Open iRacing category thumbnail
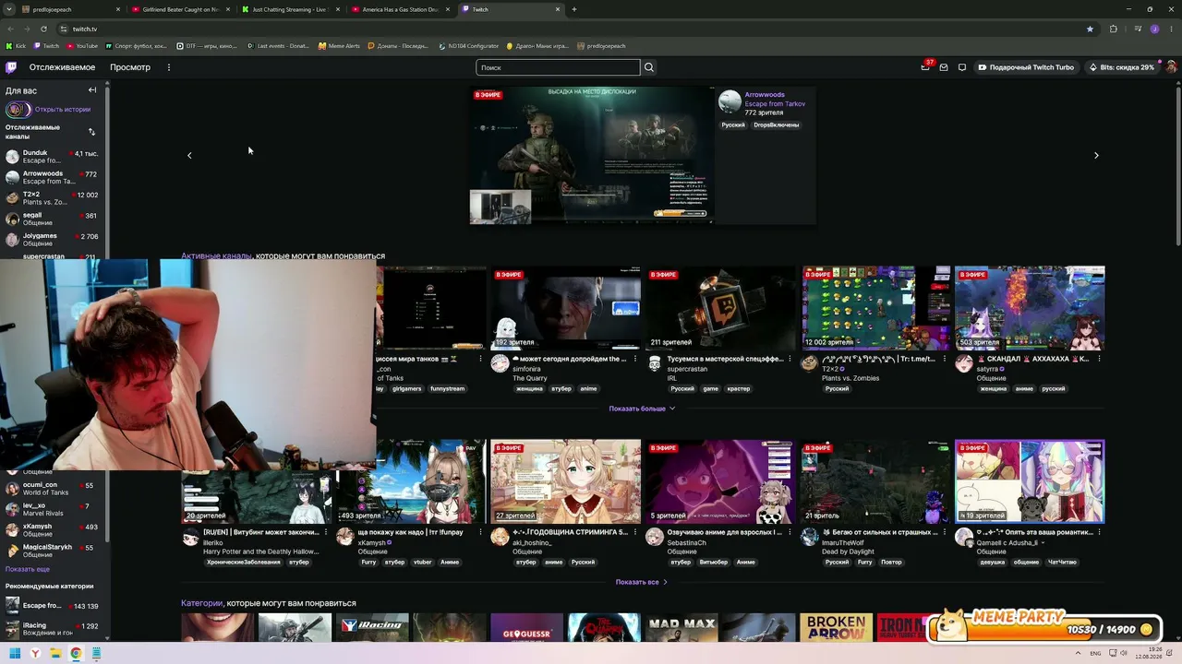1182x664 pixels. click(x=372, y=627)
